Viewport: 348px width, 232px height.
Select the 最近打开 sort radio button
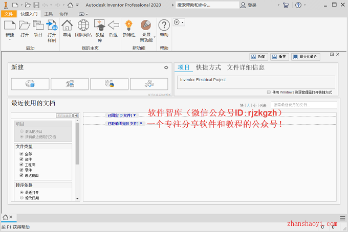(21, 192)
